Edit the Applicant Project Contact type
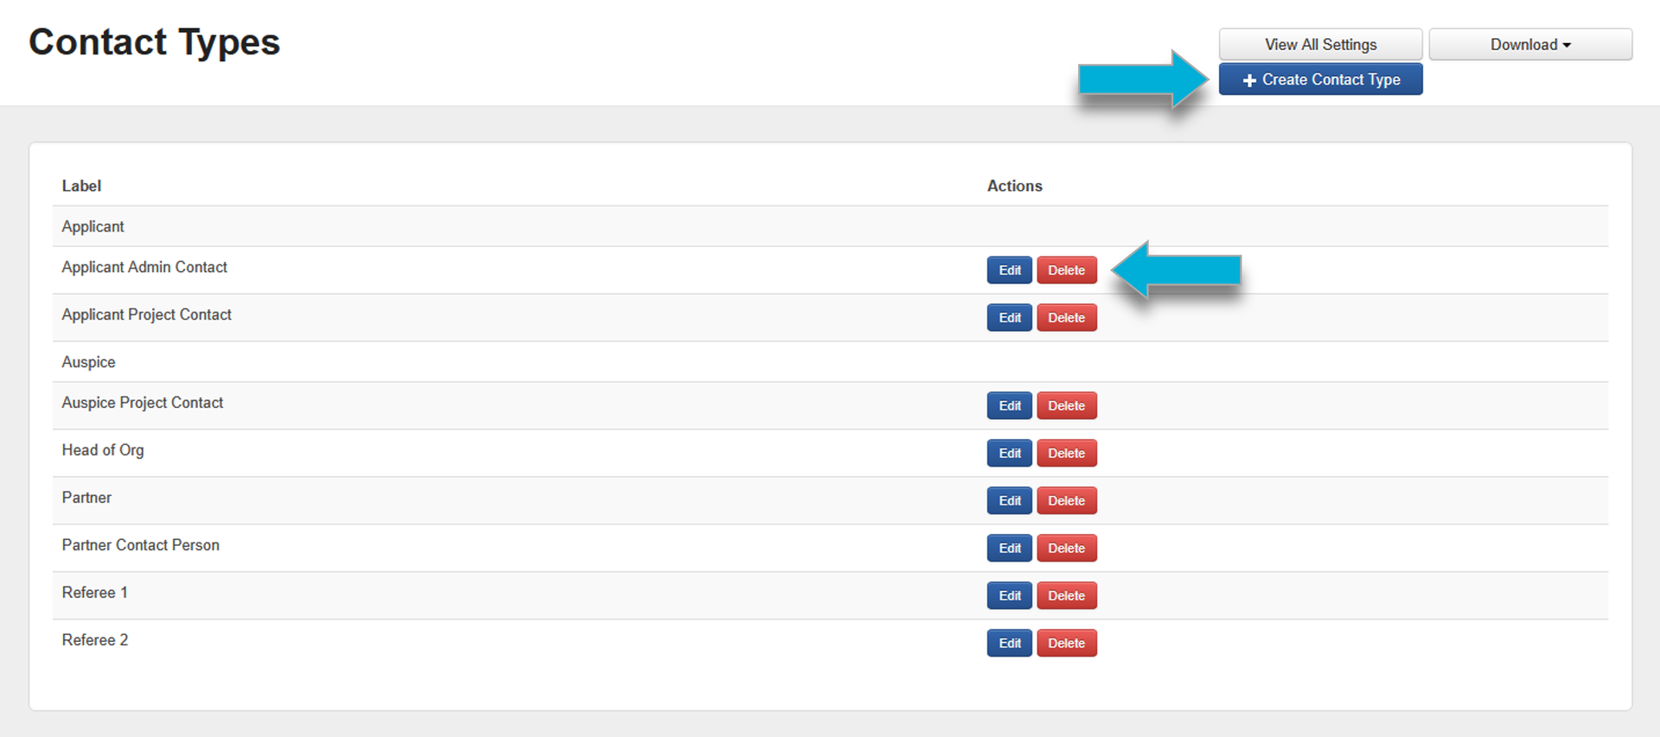 1009,318
